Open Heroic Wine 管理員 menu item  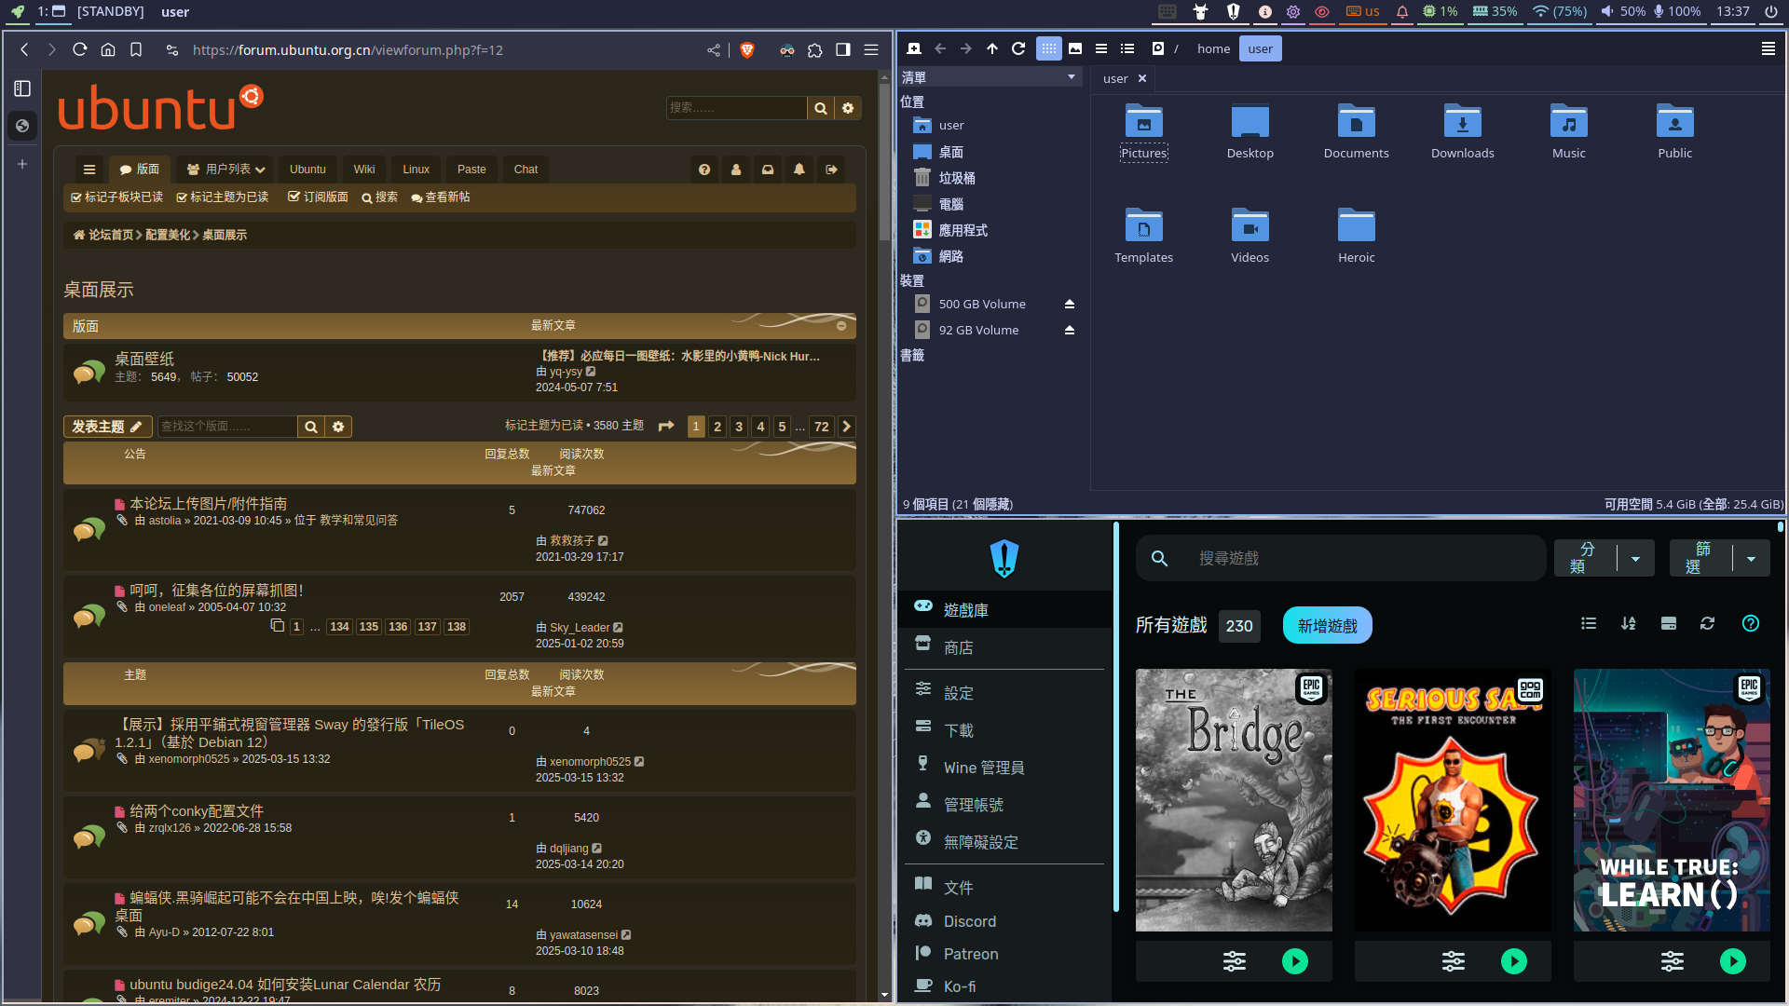click(x=1004, y=768)
